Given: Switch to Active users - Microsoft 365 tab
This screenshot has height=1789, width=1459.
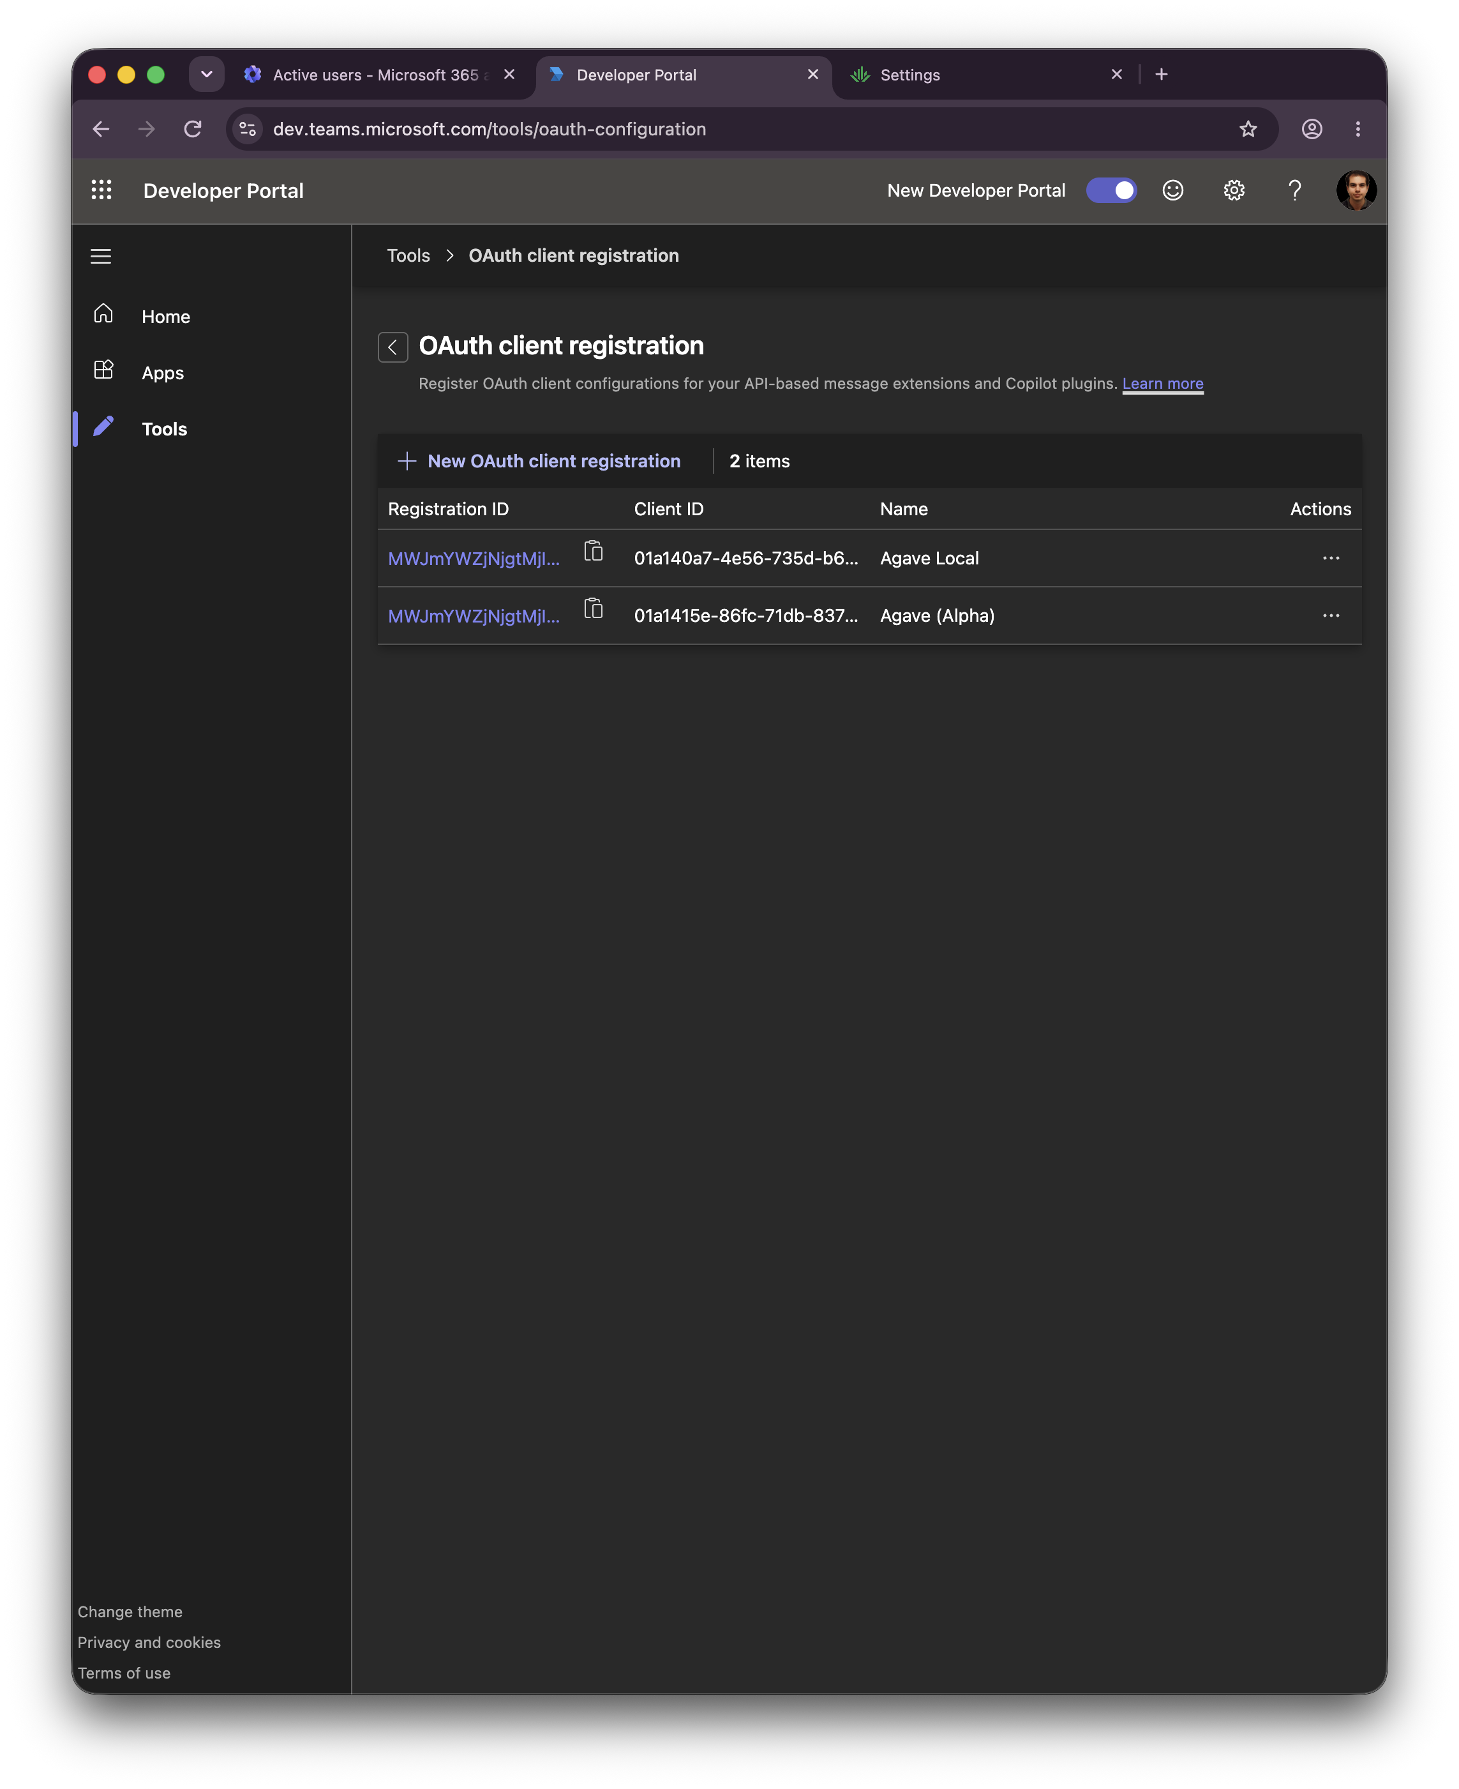Looking at the screenshot, I should tap(378, 75).
